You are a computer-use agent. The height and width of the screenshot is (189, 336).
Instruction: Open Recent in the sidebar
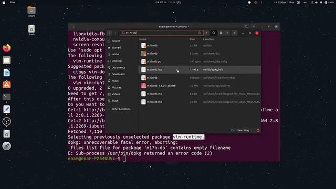[121, 41]
